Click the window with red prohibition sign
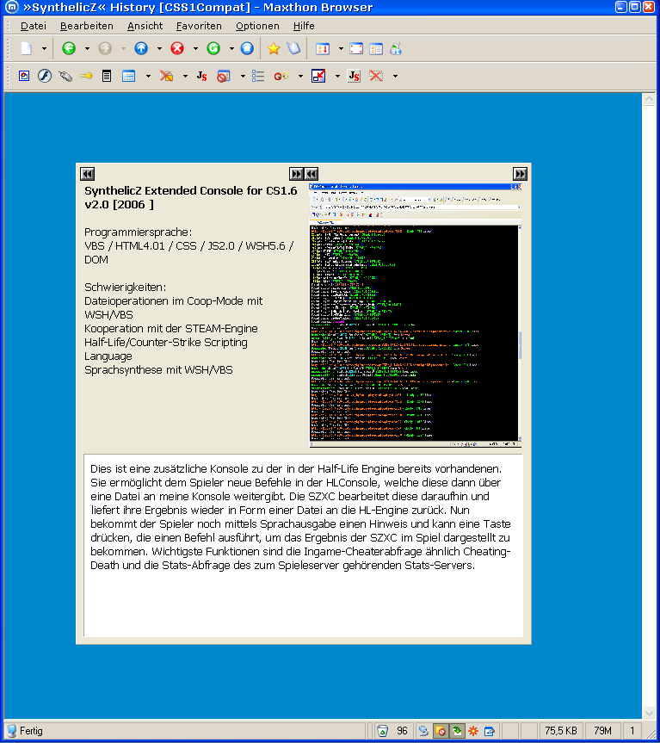The height and width of the screenshot is (743, 660). tap(224, 76)
